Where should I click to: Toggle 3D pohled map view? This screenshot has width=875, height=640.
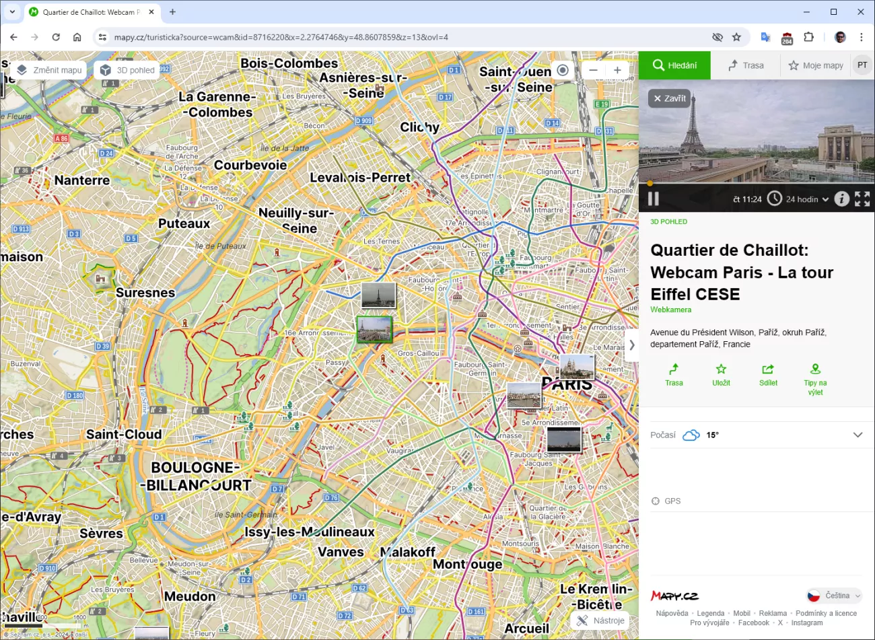127,70
